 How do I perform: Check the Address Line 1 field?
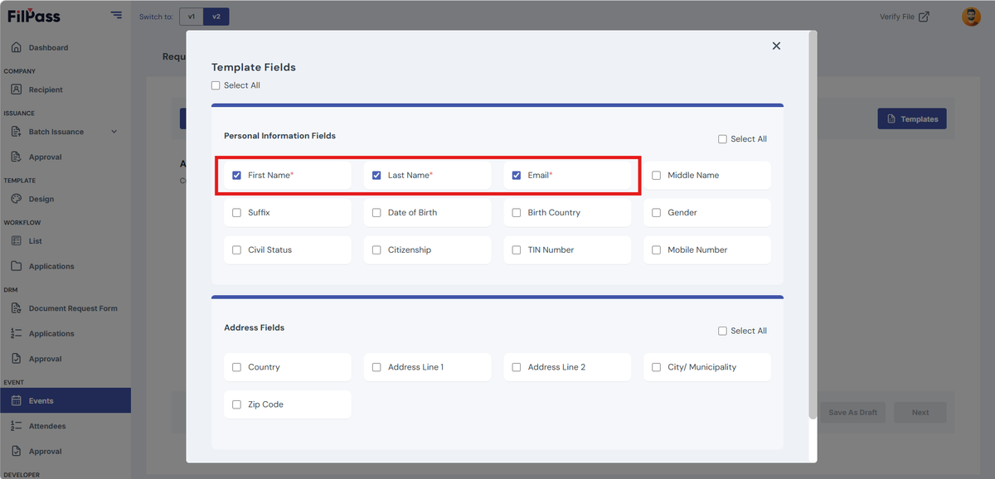[376, 367]
